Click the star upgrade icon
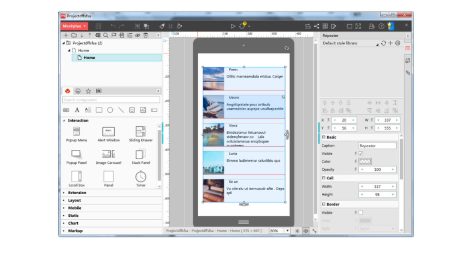 pyautogui.click(x=390, y=26)
